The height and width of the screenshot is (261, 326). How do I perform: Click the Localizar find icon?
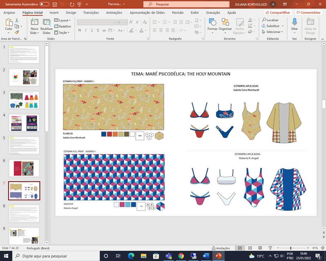tap(270, 20)
